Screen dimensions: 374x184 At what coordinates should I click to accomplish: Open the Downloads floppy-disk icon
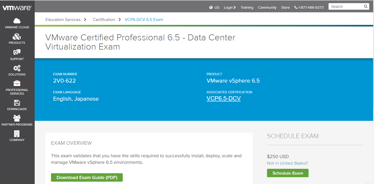click(x=17, y=103)
